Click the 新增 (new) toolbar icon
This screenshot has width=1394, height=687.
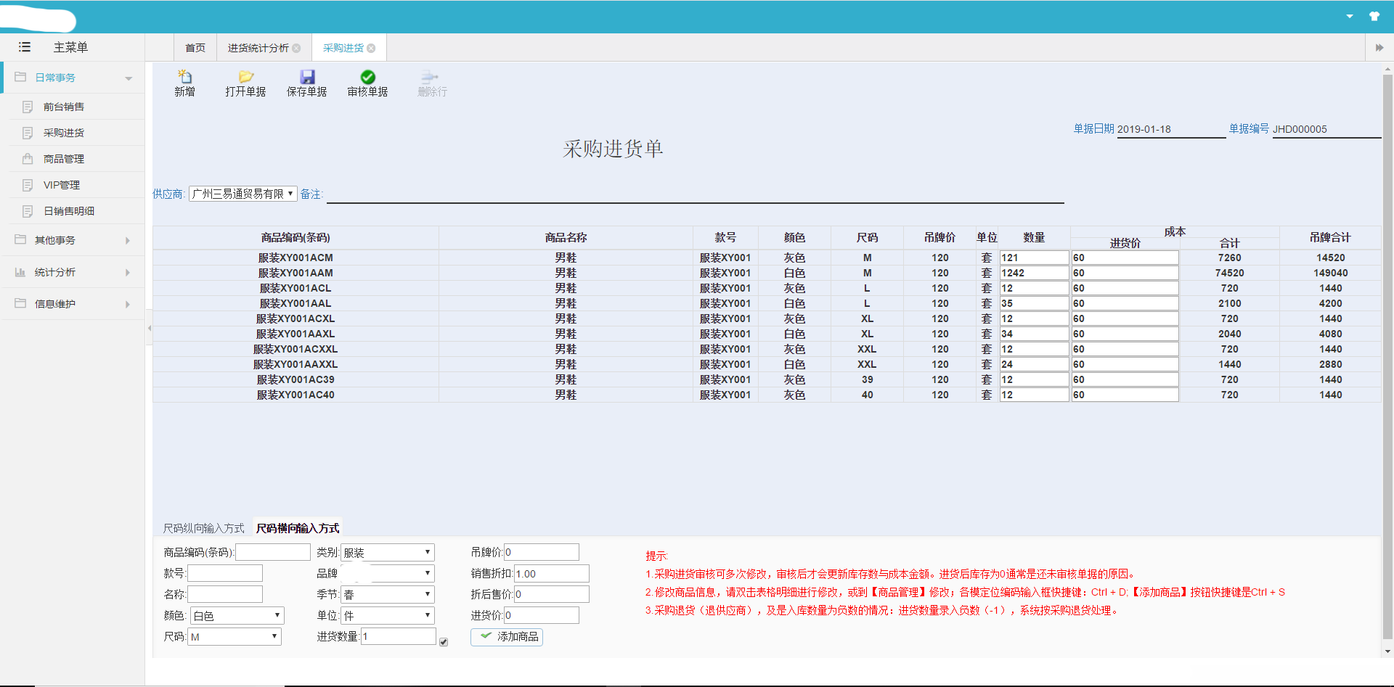tap(185, 76)
